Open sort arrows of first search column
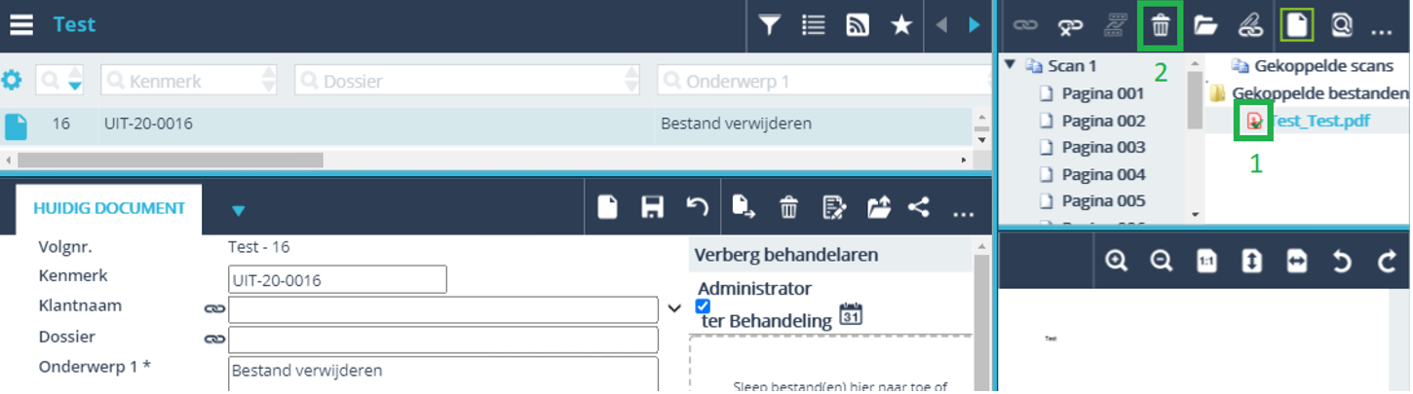 tap(75, 80)
